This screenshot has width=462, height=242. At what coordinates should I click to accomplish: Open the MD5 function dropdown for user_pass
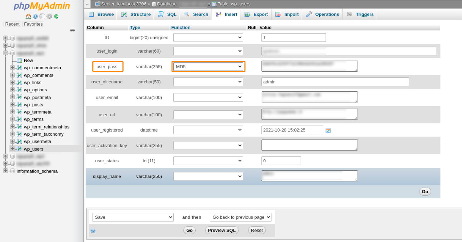pyautogui.click(x=208, y=66)
